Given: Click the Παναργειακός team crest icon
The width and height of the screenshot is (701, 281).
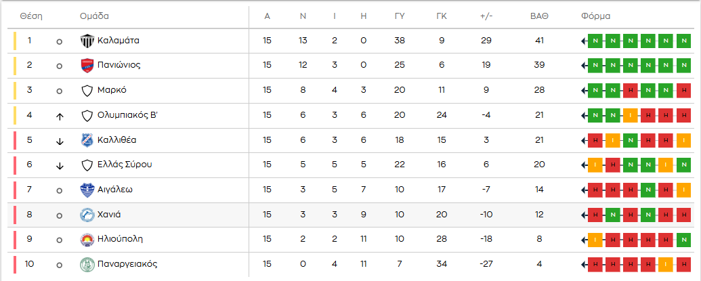Looking at the screenshot, I should coord(87,264).
